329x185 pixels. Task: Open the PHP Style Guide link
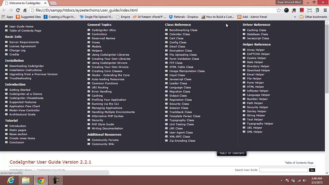pyautogui.click(x=103, y=124)
